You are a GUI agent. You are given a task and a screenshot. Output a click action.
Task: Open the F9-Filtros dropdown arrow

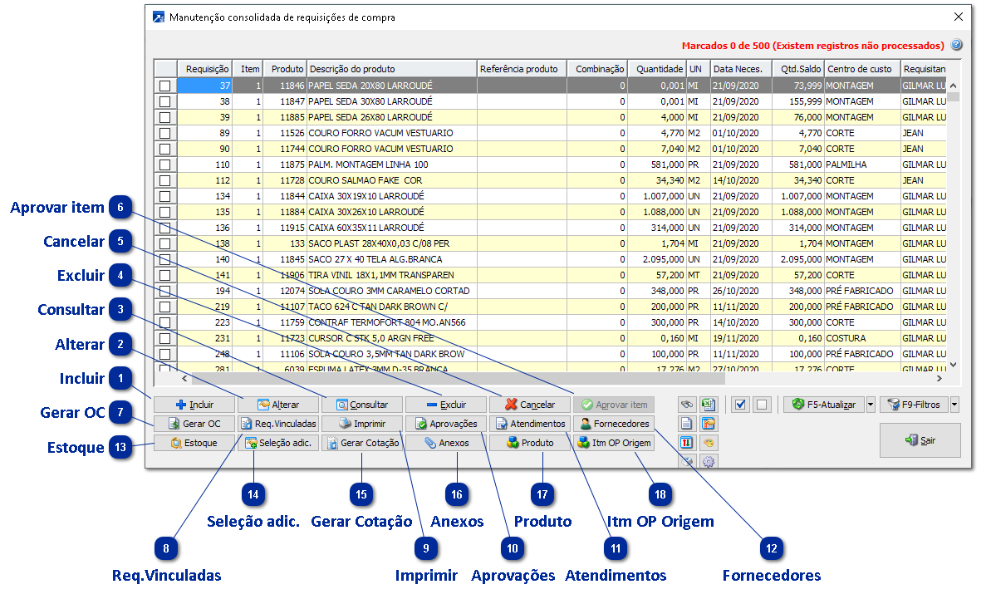pos(954,405)
